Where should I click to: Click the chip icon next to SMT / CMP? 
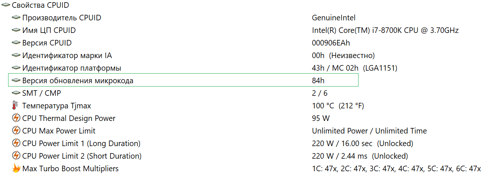[x=16, y=93]
